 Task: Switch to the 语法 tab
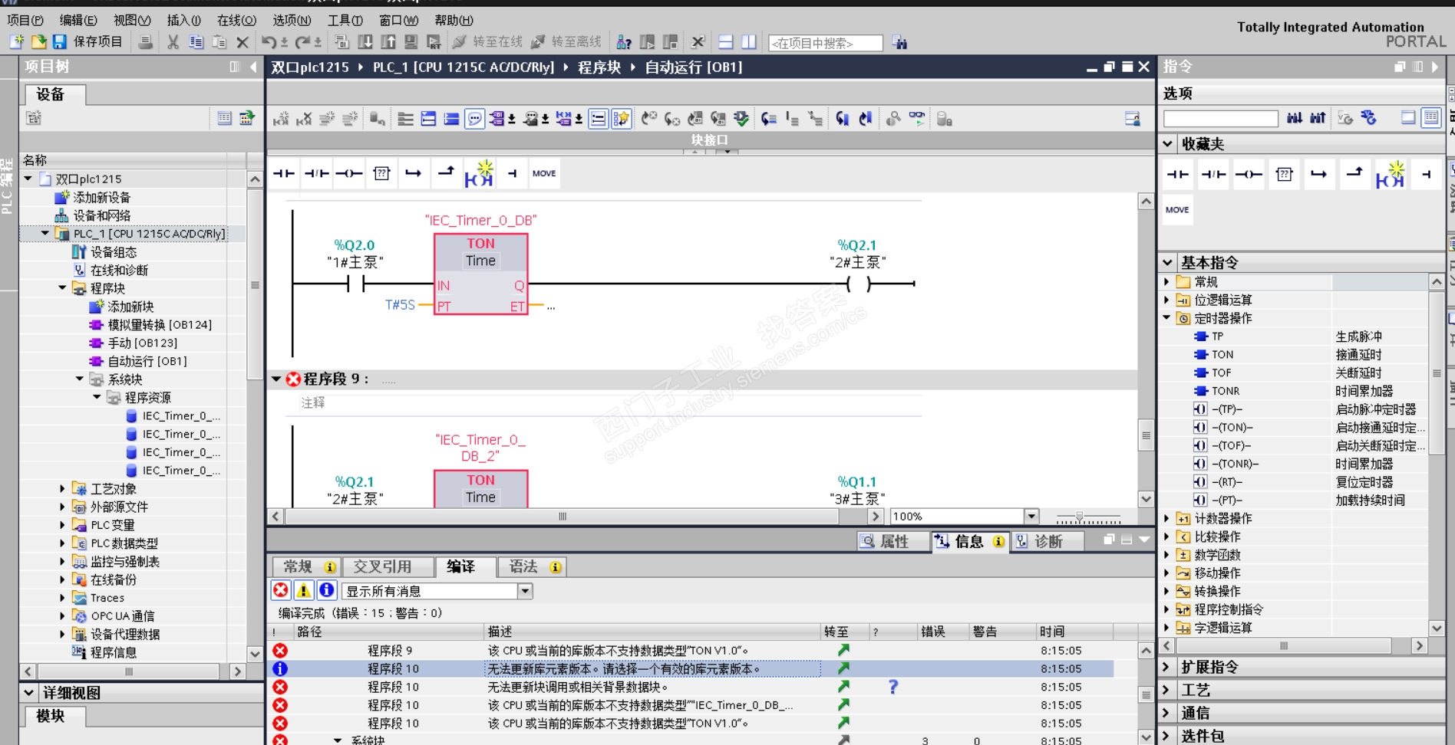pos(532,566)
